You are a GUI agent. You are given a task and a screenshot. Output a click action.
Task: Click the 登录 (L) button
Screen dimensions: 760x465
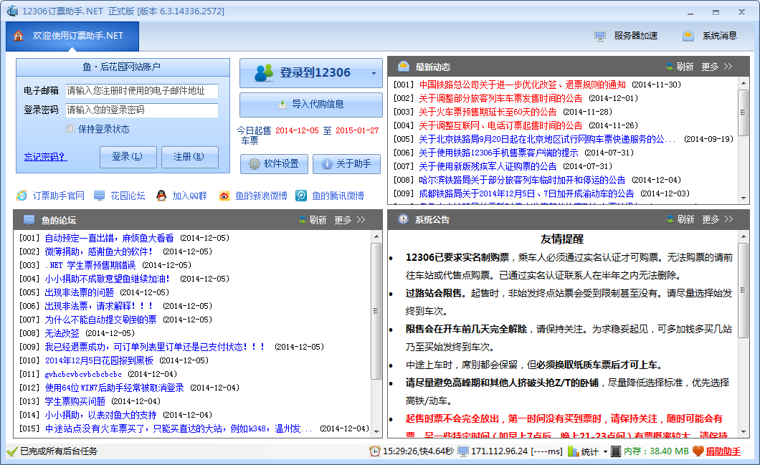pyautogui.click(x=128, y=157)
